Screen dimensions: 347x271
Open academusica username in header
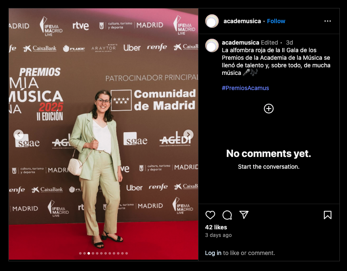242,21
